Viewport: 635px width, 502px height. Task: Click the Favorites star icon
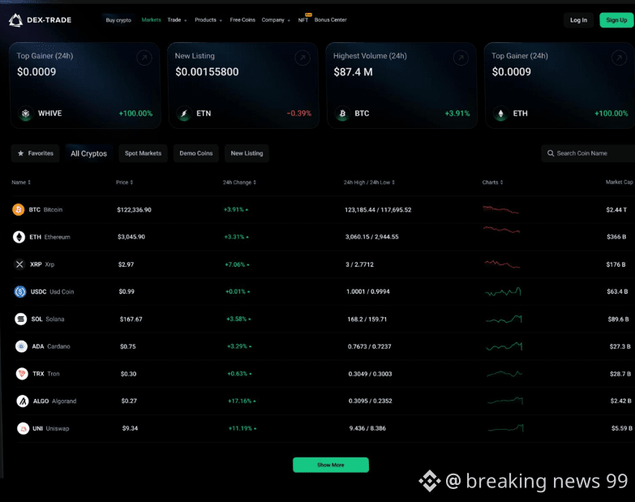click(20, 153)
